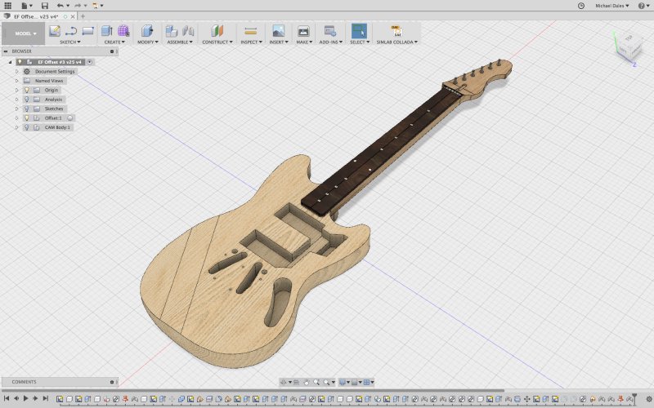
Task: Toggle visibility bulb of Sketches folder
Action: click(27, 109)
